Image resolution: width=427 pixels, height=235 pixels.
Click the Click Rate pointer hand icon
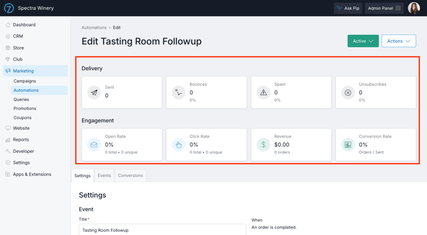(178, 145)
